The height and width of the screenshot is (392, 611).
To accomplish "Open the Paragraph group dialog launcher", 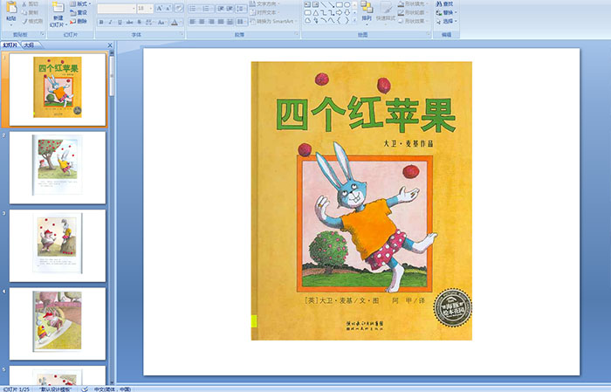I will click(297, 34).
